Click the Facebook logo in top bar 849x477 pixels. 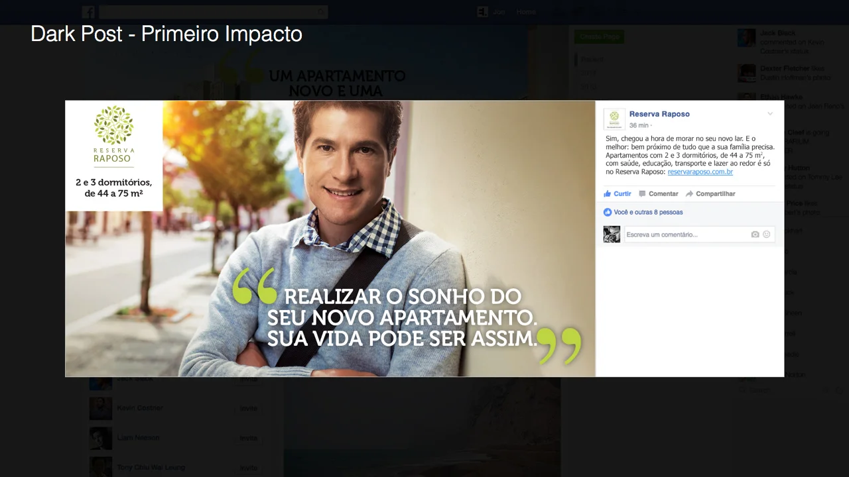coord(88,12)
